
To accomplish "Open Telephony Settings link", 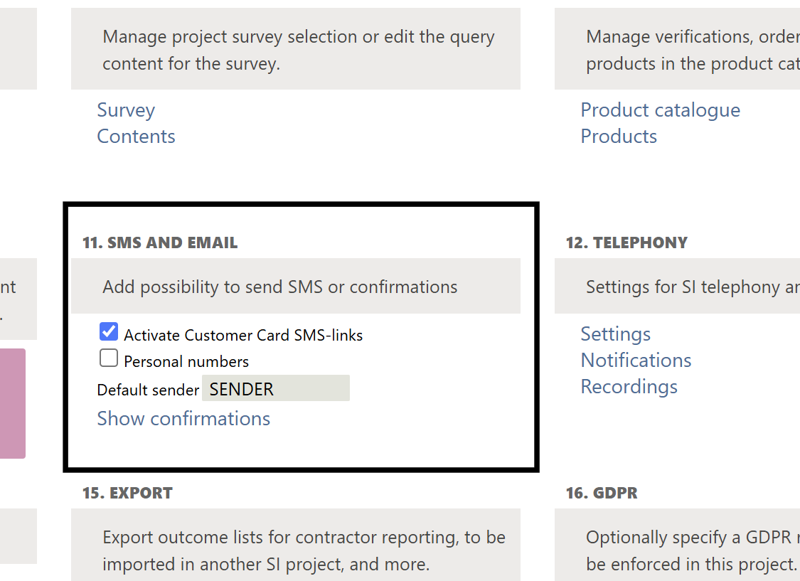I will [615, 334].
